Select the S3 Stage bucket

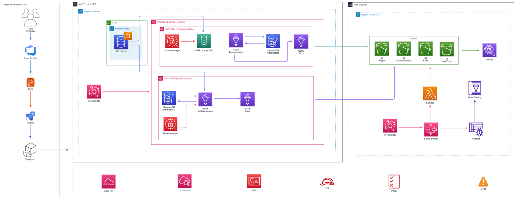382,49
